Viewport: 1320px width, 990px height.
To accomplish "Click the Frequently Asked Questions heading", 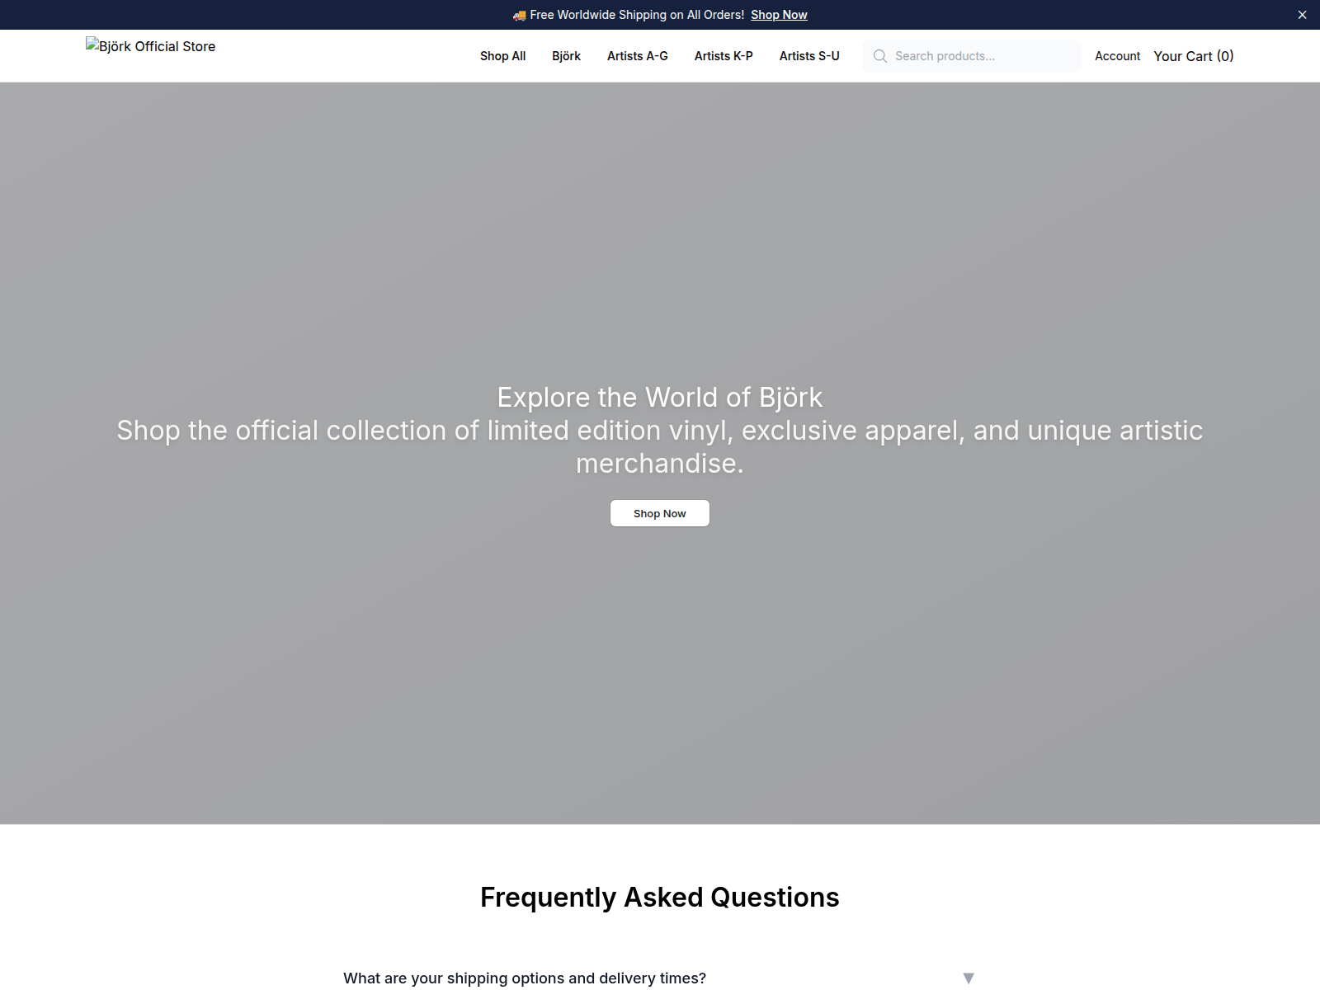I will tap(660, 898).
